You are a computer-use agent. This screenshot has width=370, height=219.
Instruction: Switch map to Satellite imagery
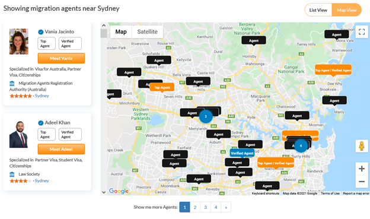coord(147,31)
